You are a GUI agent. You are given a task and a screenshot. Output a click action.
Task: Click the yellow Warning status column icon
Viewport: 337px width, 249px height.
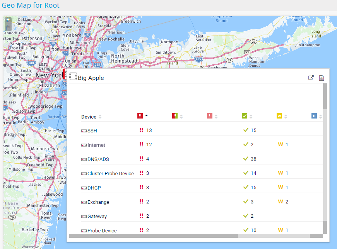279,116
